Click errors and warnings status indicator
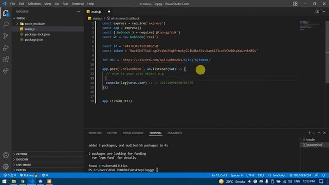 (10, 175)
